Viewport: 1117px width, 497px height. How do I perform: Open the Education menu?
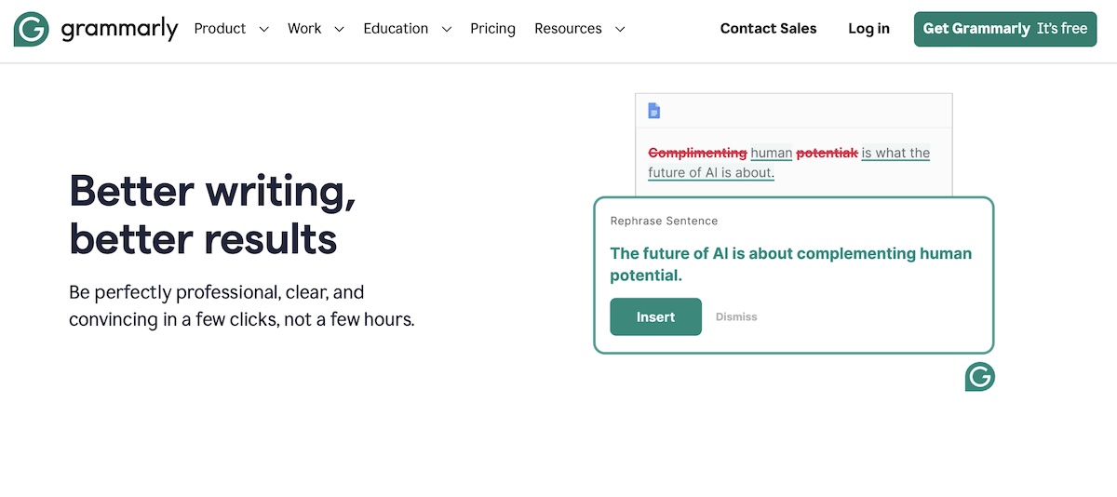coord(396,29)
